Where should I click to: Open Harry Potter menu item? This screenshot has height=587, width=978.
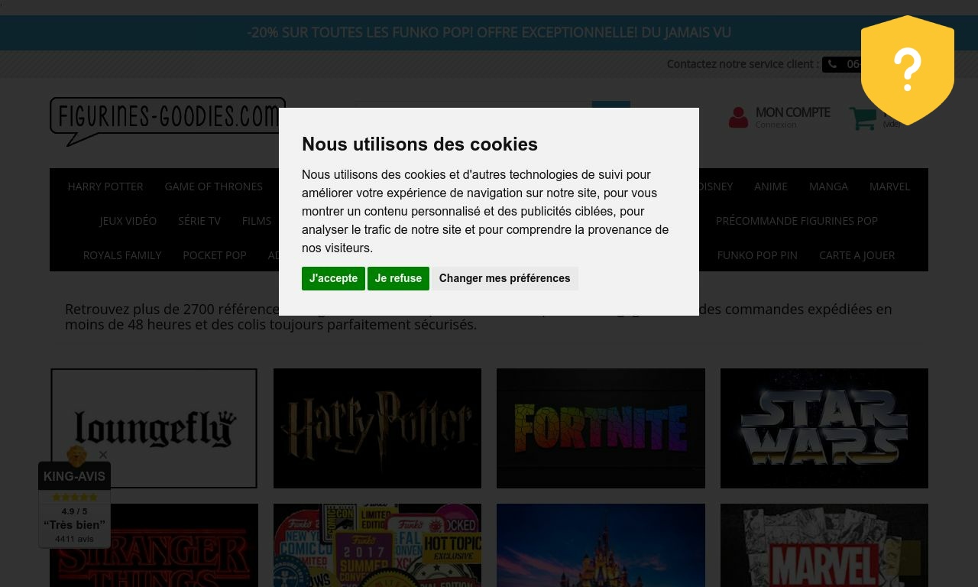coord(105,186)
